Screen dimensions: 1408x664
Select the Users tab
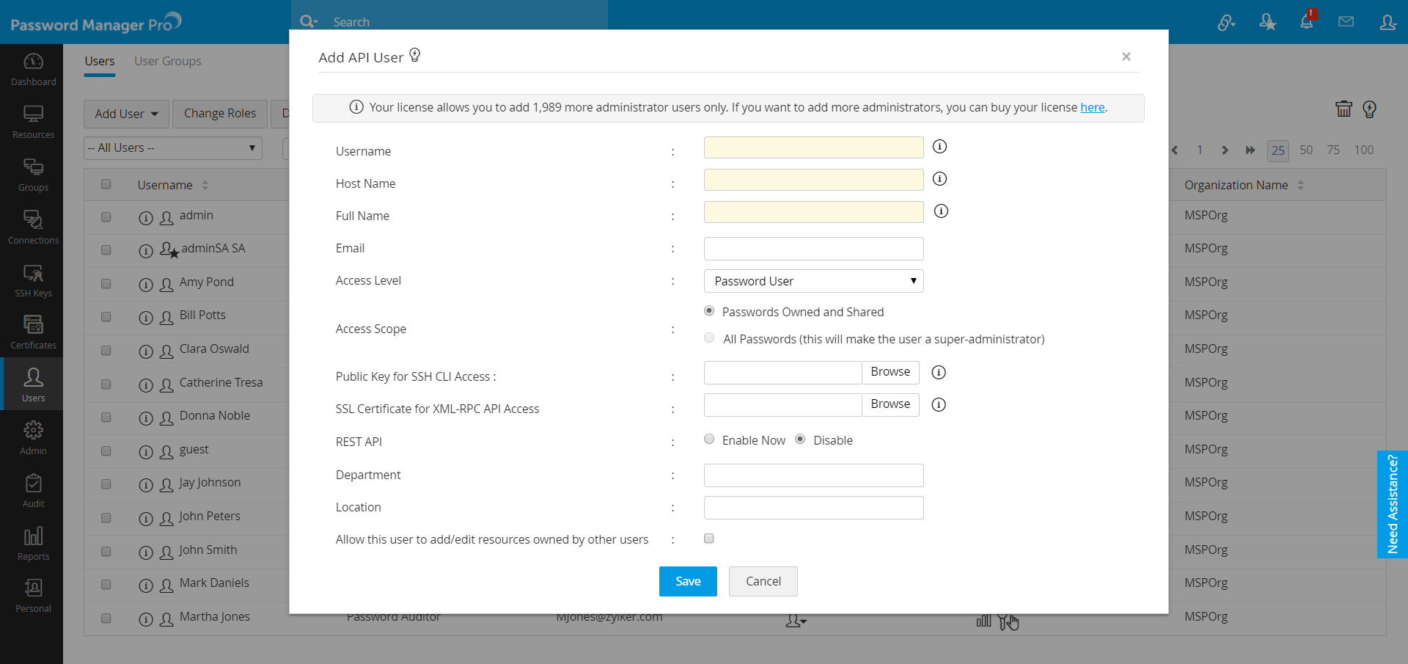click(100, 61)
